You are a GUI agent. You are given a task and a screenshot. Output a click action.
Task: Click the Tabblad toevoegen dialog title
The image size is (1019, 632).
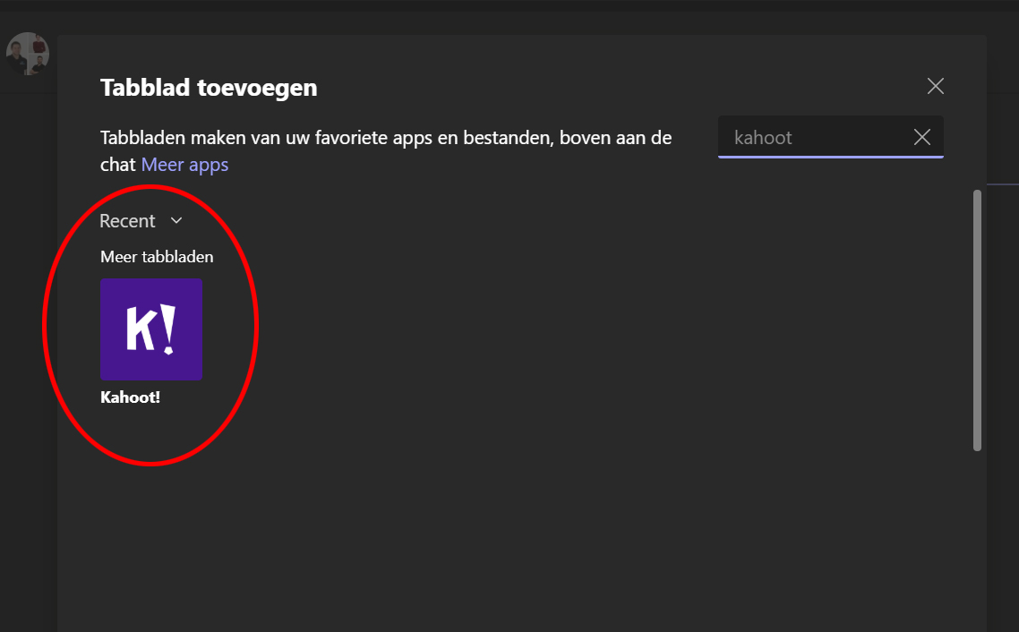(x=208, y=87)
